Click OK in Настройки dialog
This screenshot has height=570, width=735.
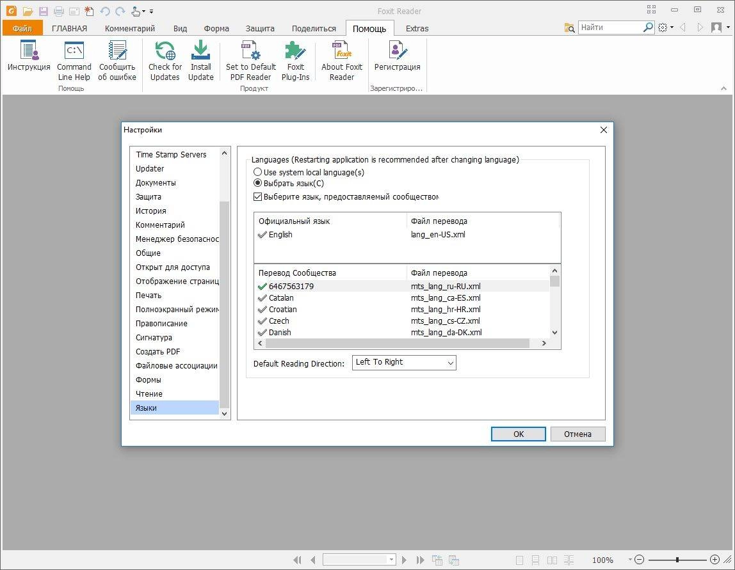click(519, 434)
